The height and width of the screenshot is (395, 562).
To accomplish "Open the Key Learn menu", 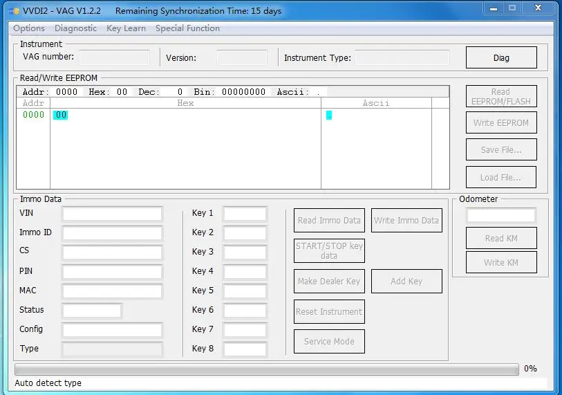I will (x=127, y=28).
